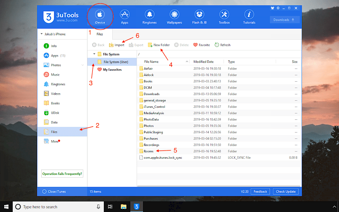Click the Back toolbar button
Image resolution: width=339 pixels, height=212 pixels.
(x=98, y=45)
